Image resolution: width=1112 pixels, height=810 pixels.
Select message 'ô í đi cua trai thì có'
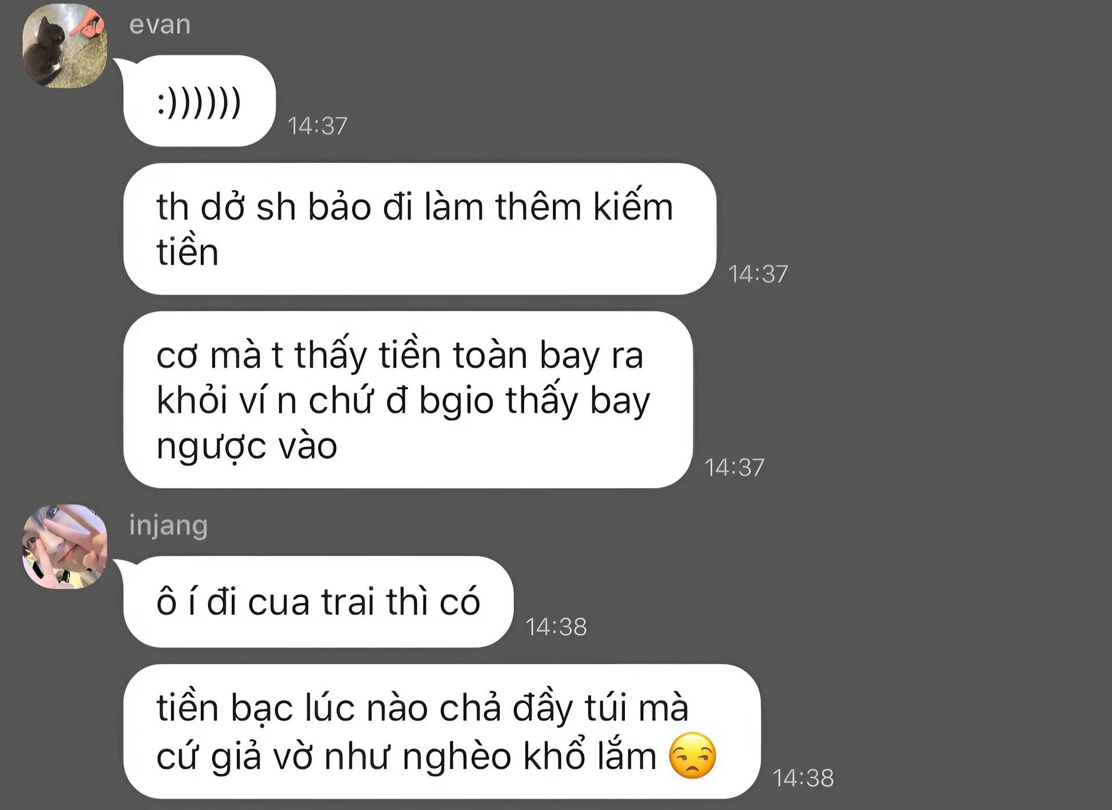point(319,602)
